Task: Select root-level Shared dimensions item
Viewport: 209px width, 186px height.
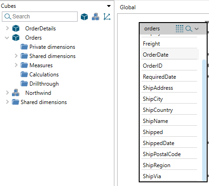Action: pyautogui.click(x=44, y=102)
